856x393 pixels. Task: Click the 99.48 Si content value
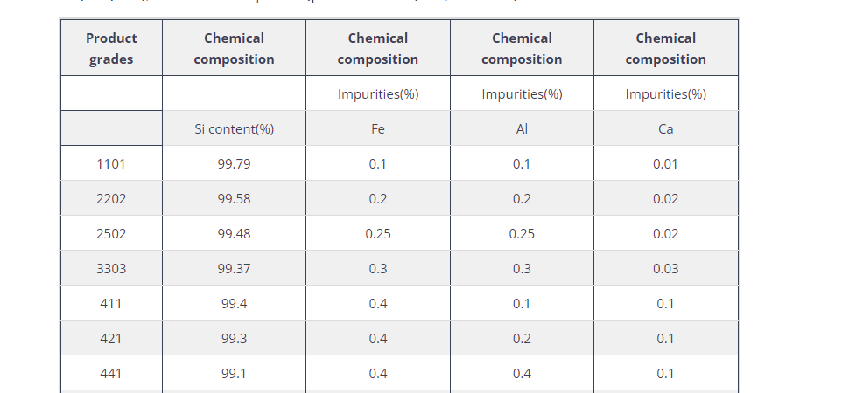pyautogui.click(x=234, y=234)
